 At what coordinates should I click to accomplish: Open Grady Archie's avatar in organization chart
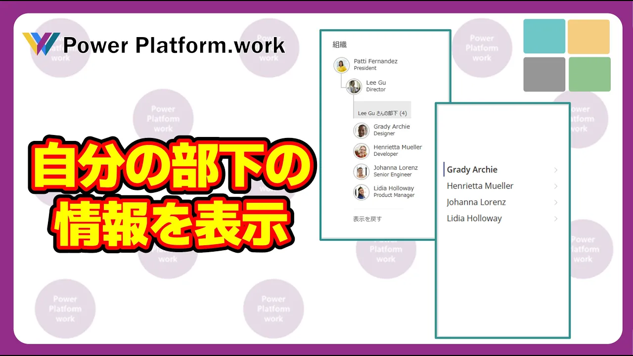coord(362,131)
